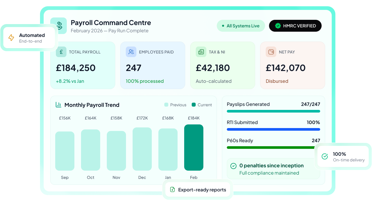The width and height of the screenshot is (372, 200).
Task: Click the bar chart icon beside Monthly Payroll Trend
Action: pyautogui.click(x=59, y=105)
